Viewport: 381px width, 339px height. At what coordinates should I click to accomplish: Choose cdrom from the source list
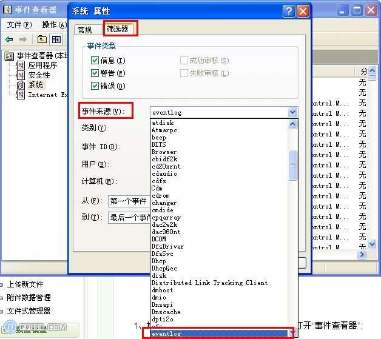click(x=219, y=196)
